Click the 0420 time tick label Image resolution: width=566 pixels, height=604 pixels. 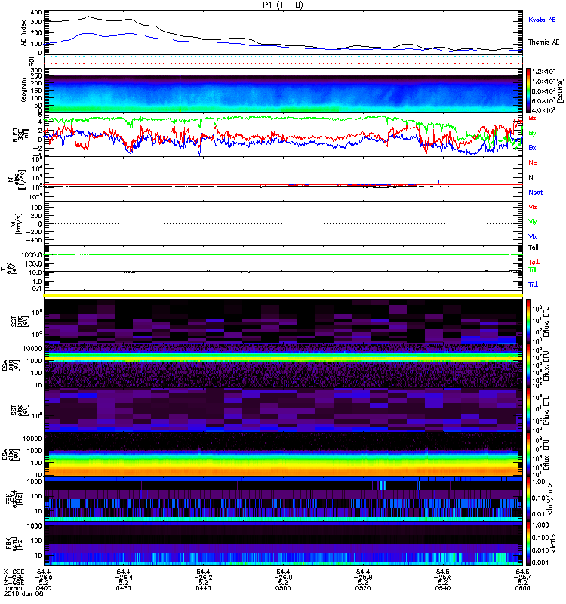pyautogui.click(x=123, y=588)
